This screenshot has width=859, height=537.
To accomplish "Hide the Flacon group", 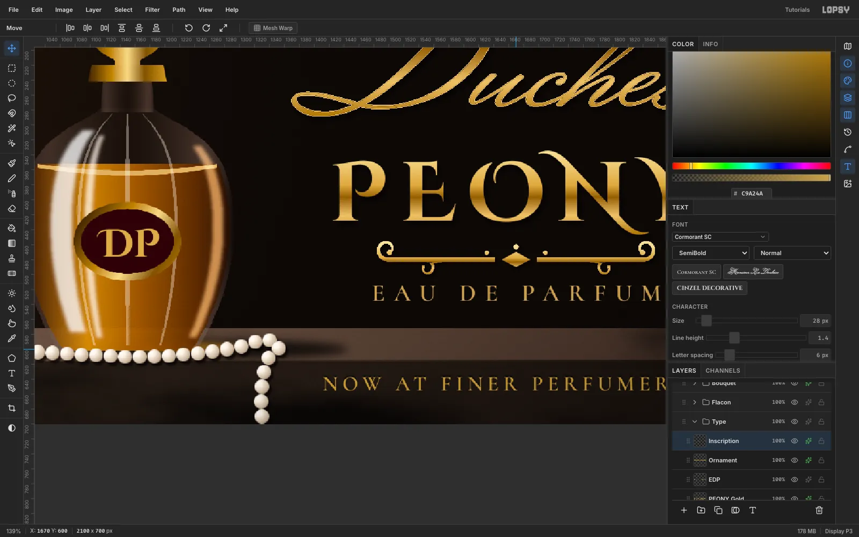I will pos(795,402).
